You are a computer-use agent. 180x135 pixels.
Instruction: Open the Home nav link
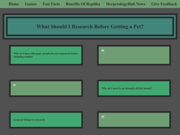[14, 4]
